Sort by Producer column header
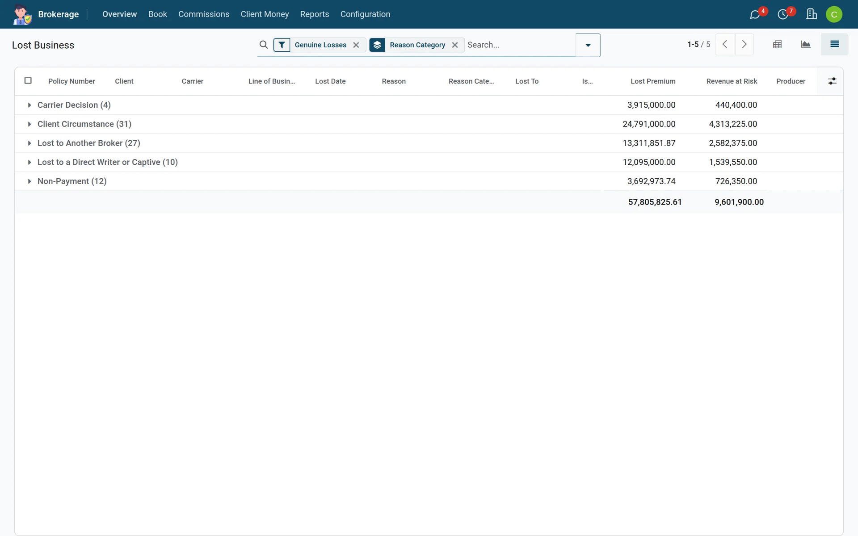The width and height of the screenshot is (858, 536). coord(791,81)
